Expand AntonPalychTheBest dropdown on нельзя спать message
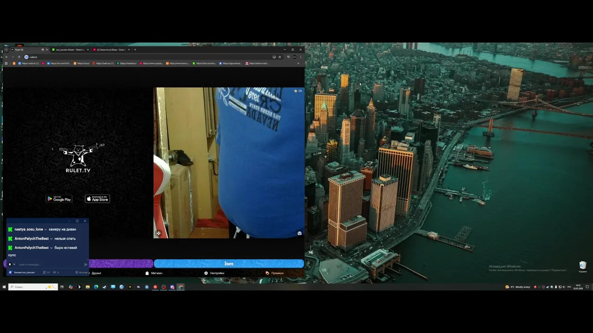 coord(51,239)
